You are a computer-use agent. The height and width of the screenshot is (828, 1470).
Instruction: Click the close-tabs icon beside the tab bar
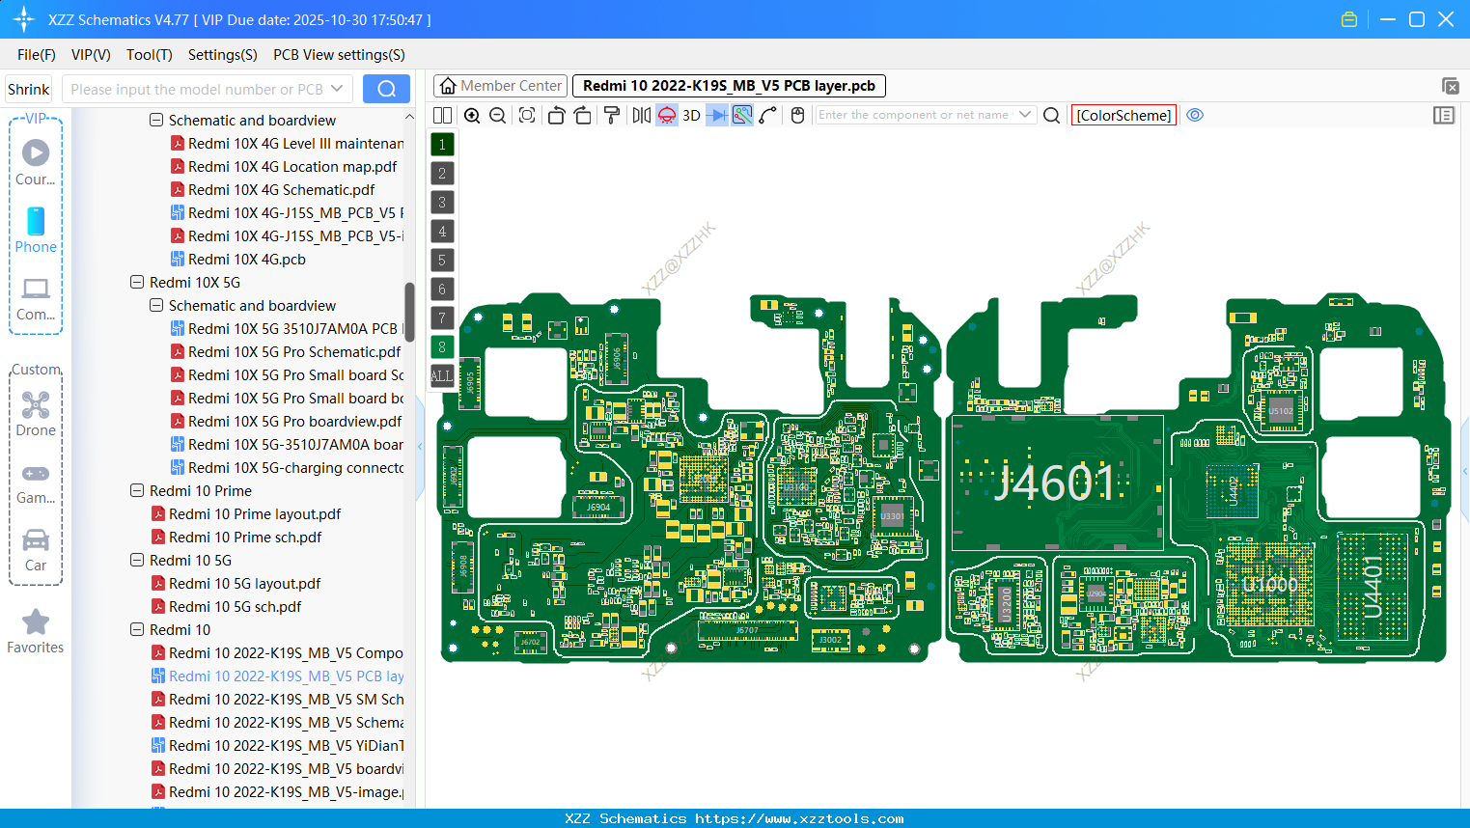[x=1450, y=86]
